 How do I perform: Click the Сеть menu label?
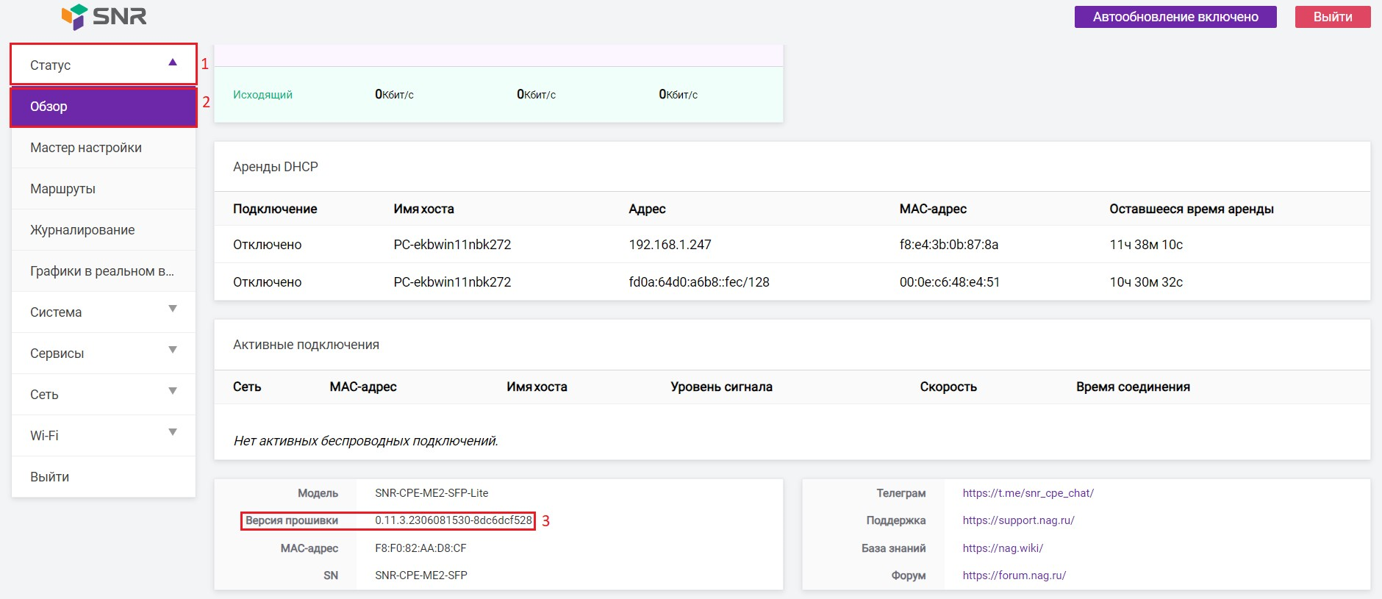(44, 395)
